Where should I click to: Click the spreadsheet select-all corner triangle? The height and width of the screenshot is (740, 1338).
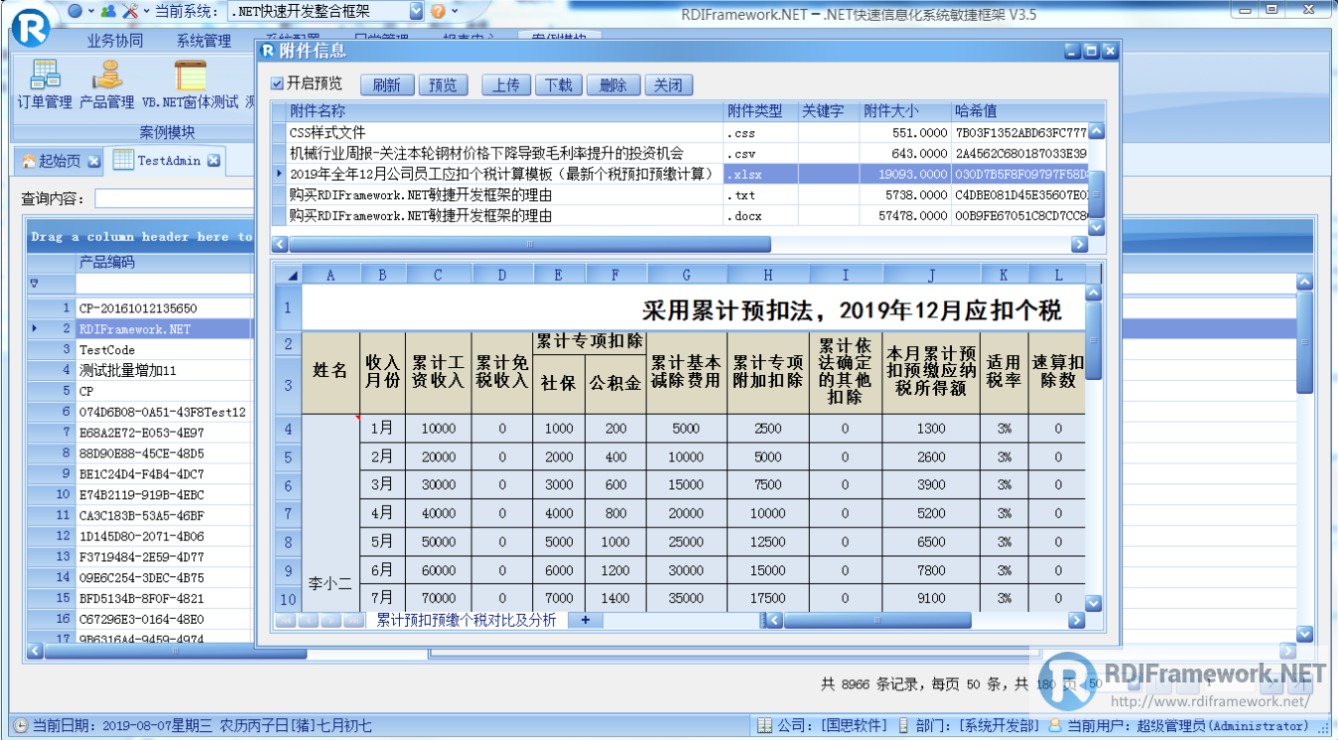tap(293, 276)
